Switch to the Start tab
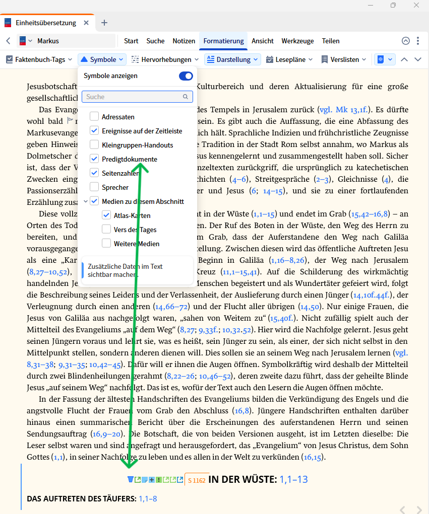The width and height of the screenshot is (429, 514). tap(131, 41)
